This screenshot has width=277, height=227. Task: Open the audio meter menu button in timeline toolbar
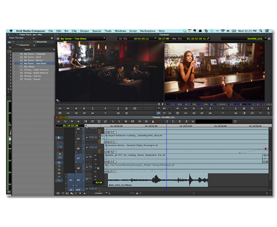pos(235,122)
